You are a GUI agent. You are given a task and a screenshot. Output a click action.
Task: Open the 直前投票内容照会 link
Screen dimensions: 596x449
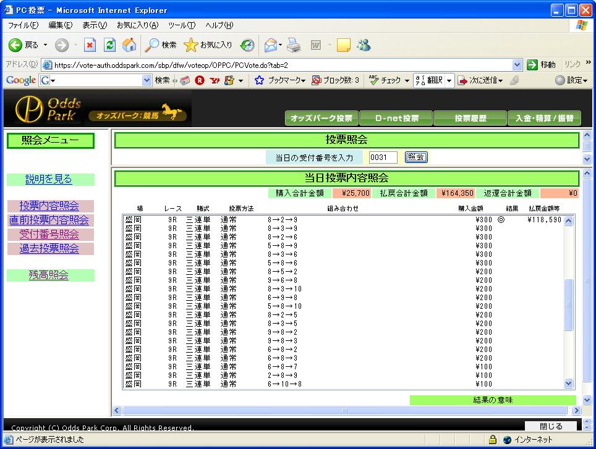coord(49,220)
